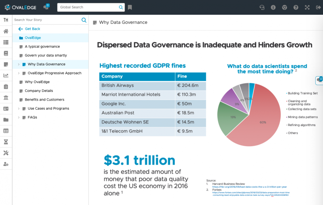Click the logout icon
The width and height of the screenshot is (323, 205).
(318, 7)
